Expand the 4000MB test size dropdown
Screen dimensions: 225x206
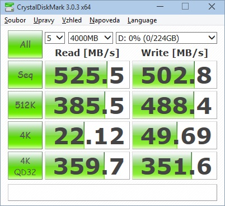91,38
